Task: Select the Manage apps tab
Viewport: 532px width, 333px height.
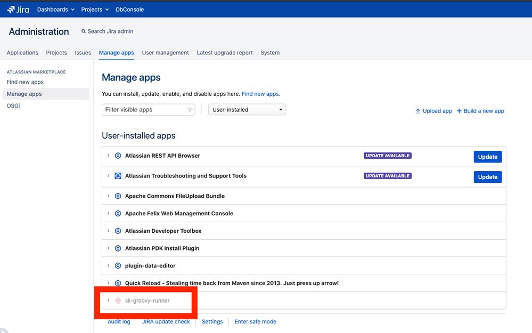Action: coord(117,53)
